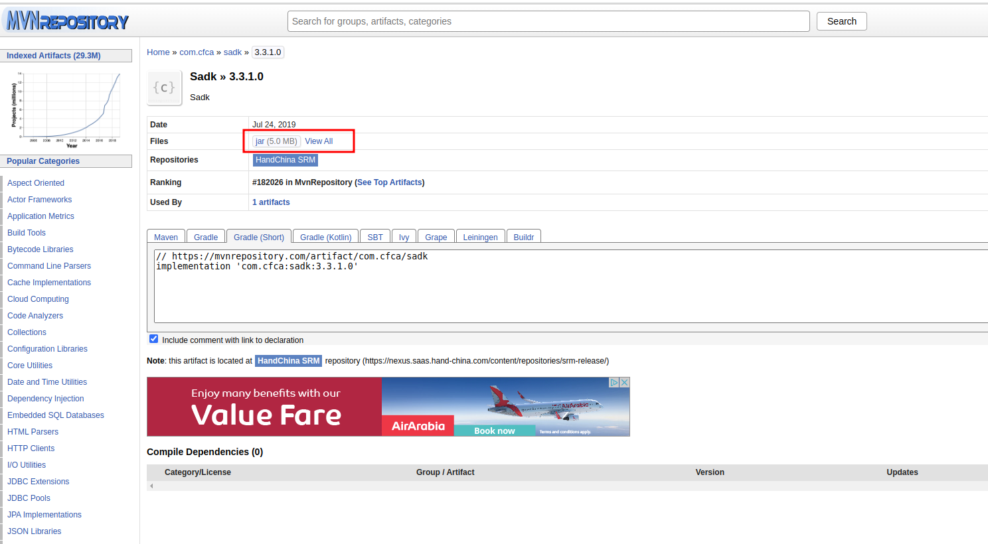The height and width of the screenshot is (544, 988).
Task: Click the indexed artifacts growth chart
Action: pos(66,109)
